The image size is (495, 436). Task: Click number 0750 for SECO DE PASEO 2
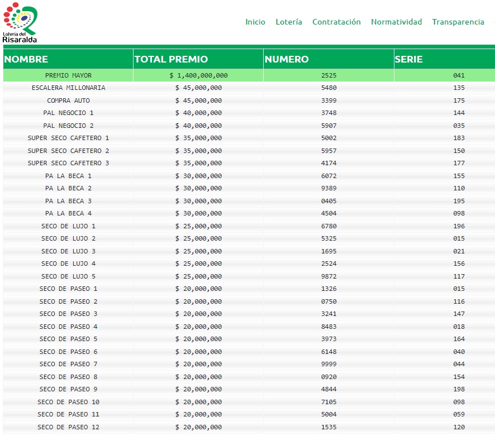point(329,301)
